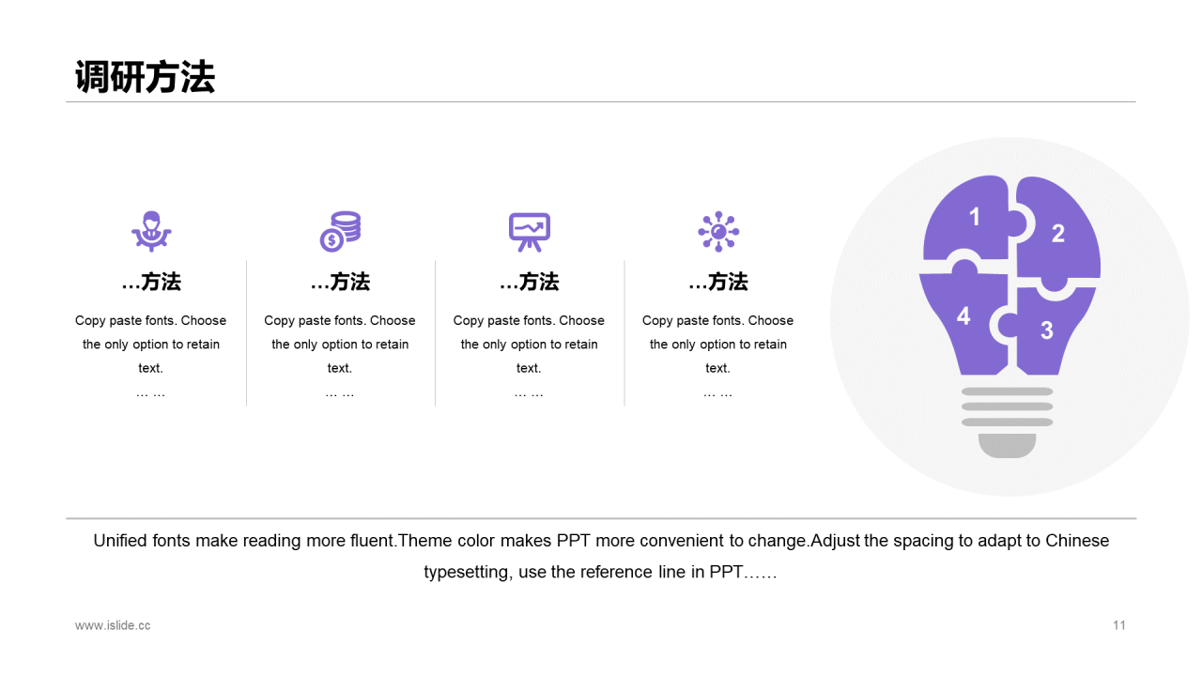1202x676 pixels.
Task: Select puzzle piece number 3
Action: click(x=1047, y=330)
